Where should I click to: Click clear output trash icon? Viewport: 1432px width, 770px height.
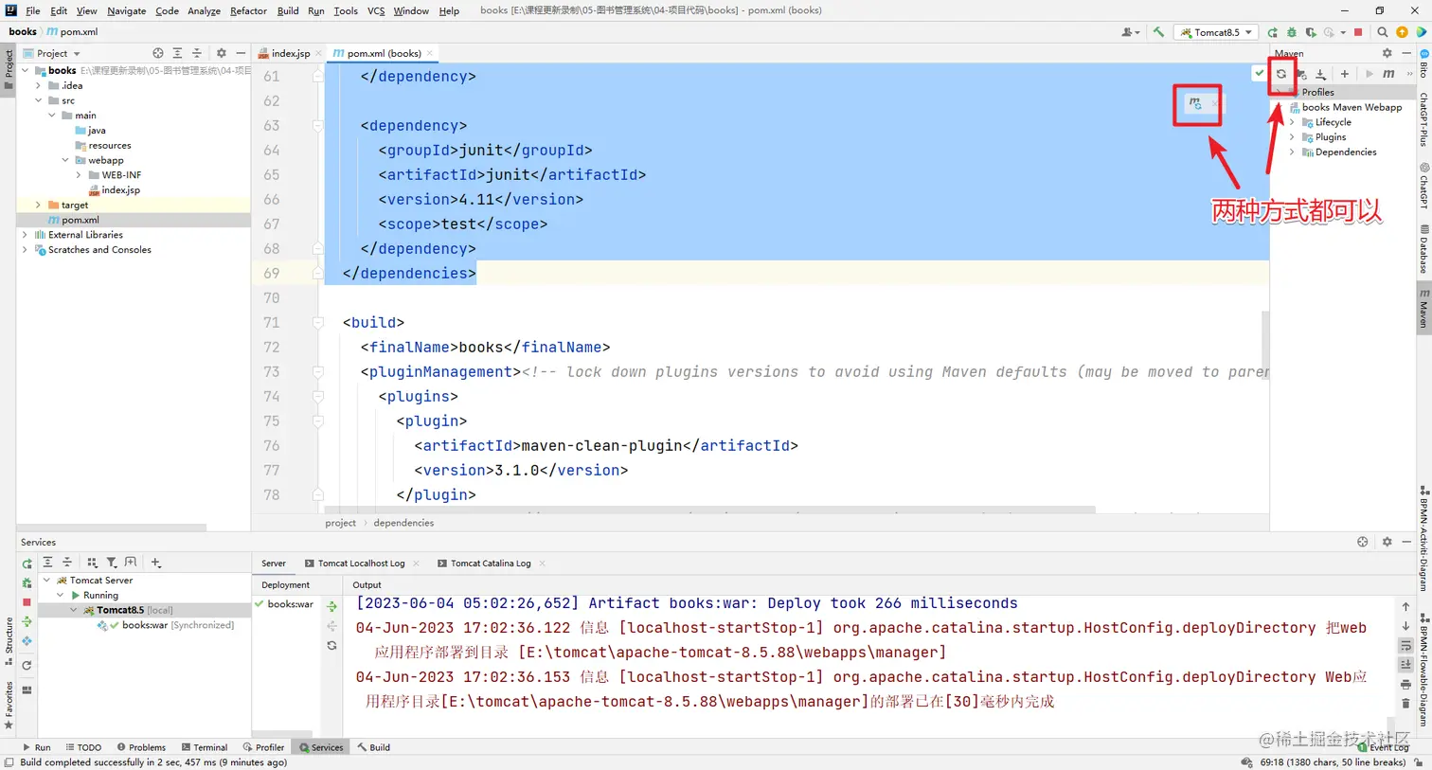[1405, 704]
